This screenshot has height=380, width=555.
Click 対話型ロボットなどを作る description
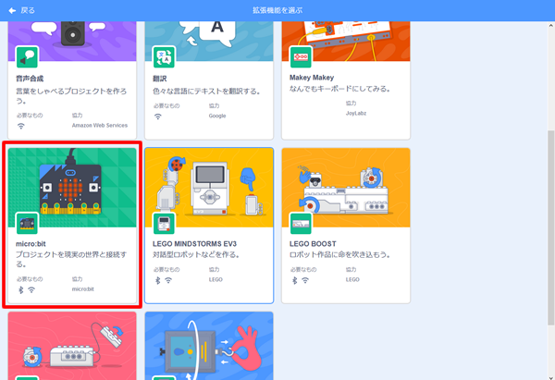[196, 255]
